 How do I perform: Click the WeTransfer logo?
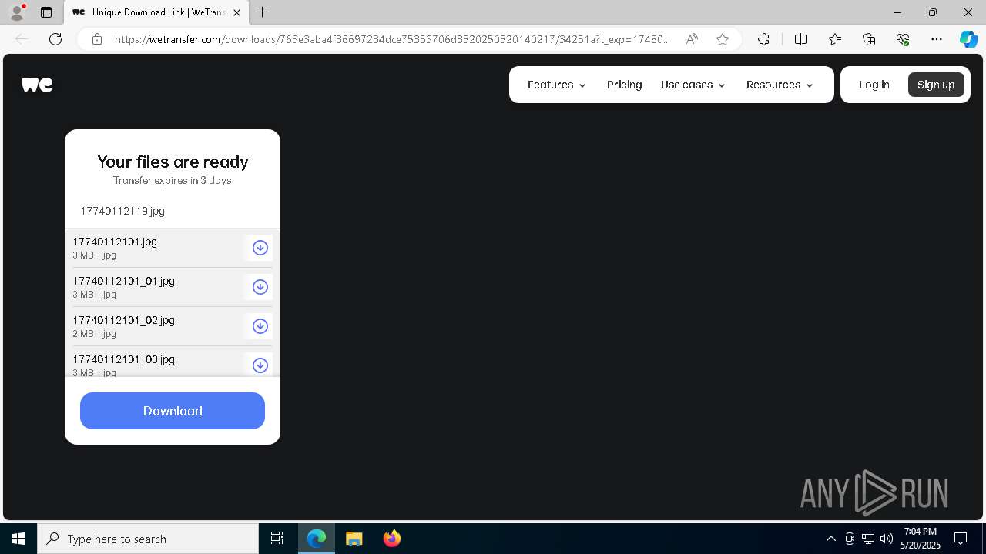tap(37, 85)
